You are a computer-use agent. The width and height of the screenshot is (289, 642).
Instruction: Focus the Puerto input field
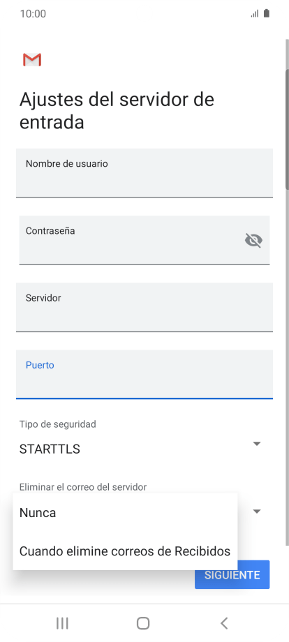144,374
